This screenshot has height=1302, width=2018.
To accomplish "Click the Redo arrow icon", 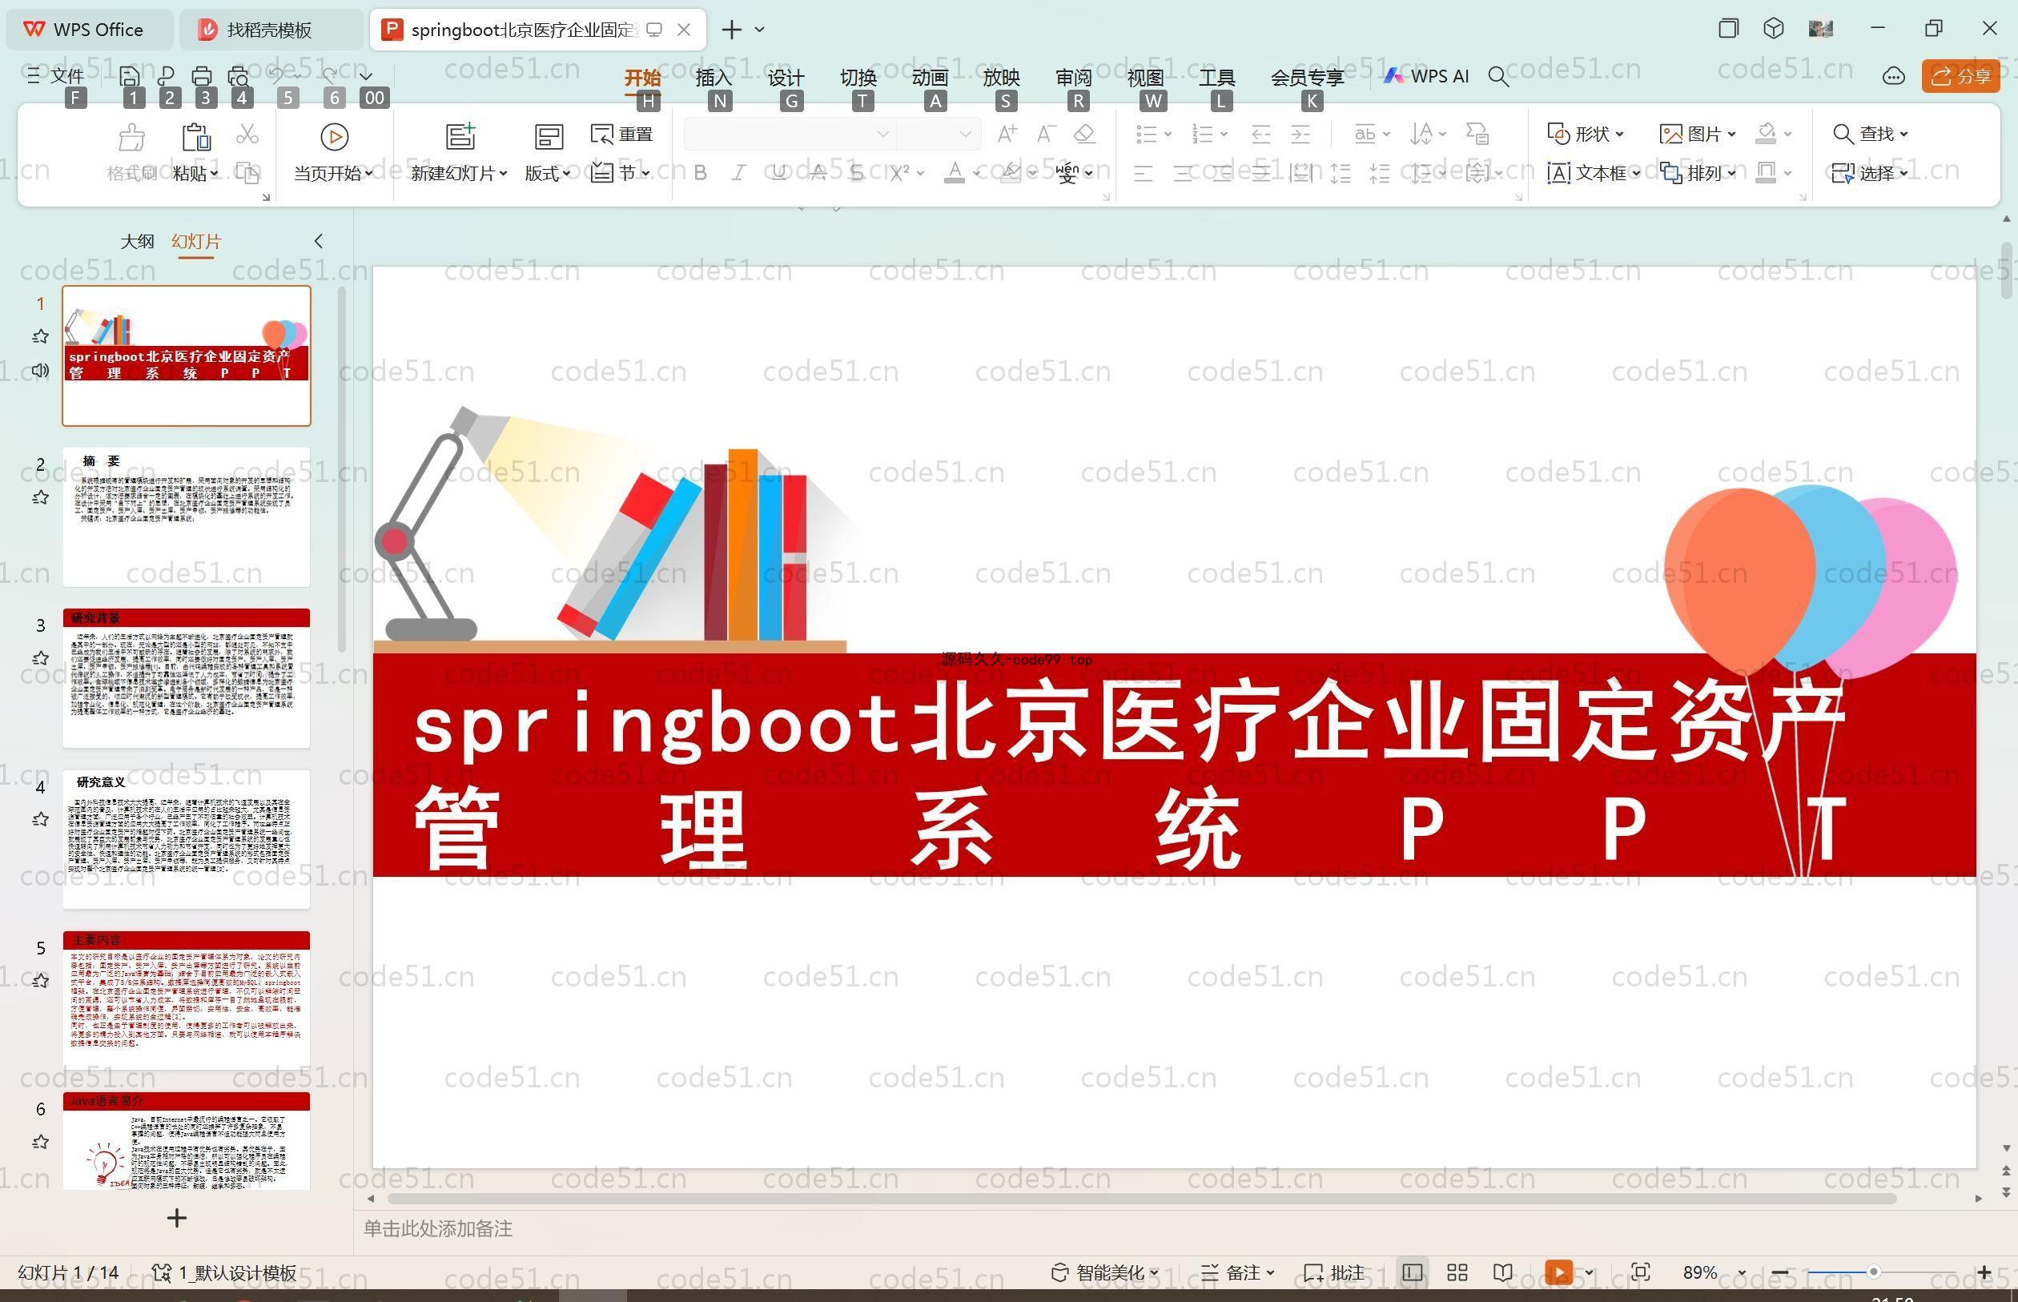I will click(x=330, y=75).
